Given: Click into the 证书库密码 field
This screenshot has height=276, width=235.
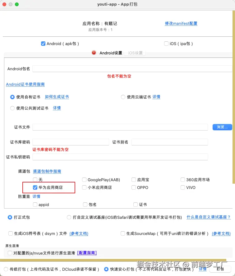Looking at the screenshot, I should point(71,142).
